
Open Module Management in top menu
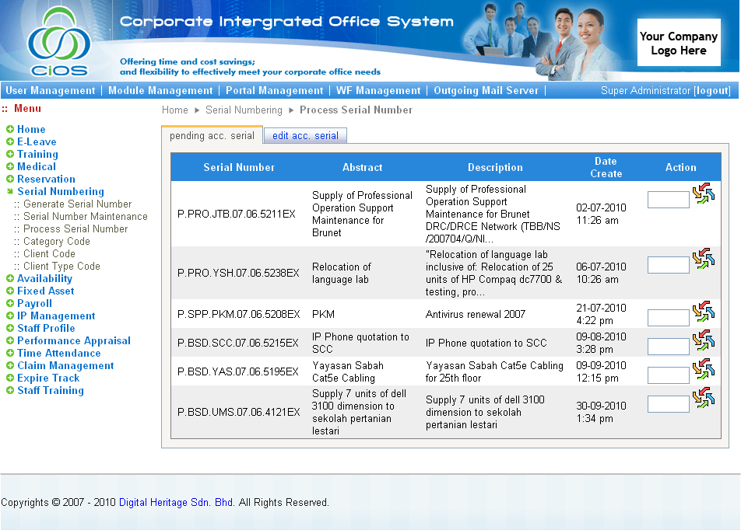pyautogui.click(x=160, y=91)
